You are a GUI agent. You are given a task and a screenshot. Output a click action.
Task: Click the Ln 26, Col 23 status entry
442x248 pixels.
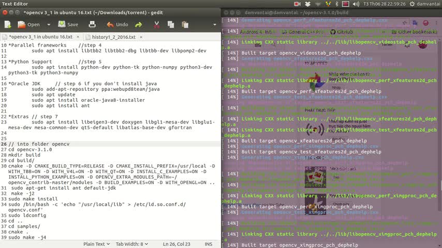176,244
